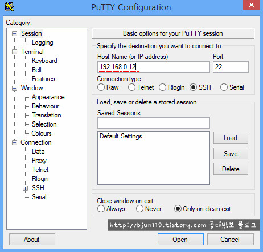The height and width of the screenshot is (252, 263).
Task: Select the Serial connection type
Action: point(224,87)
